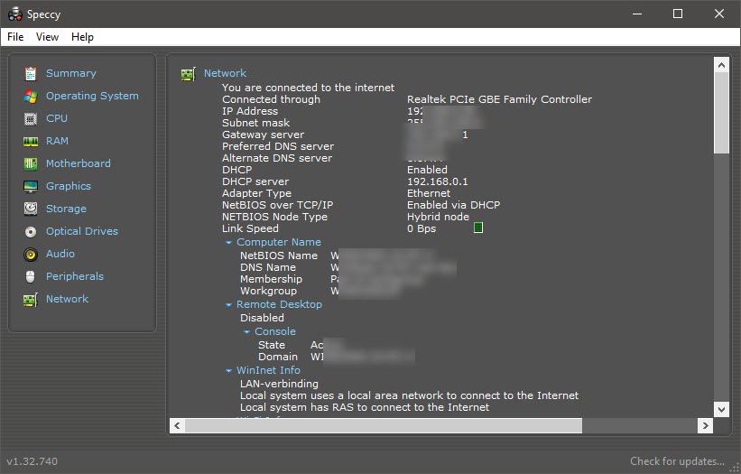
Task: Click the 'You are connected to the internet' line
Action: (x=308, y=88)
